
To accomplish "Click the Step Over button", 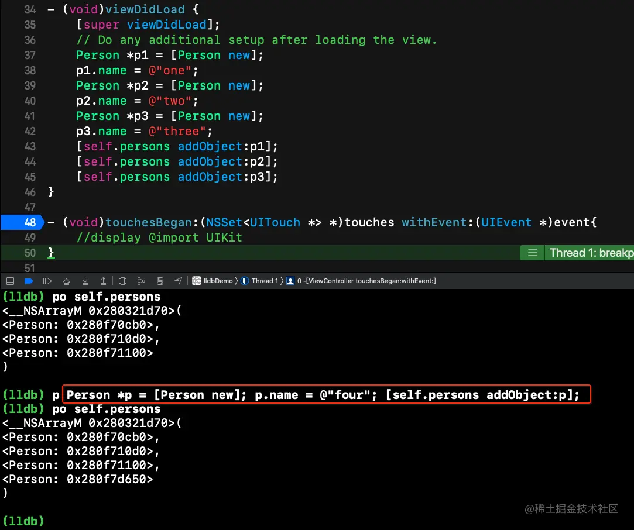I will (x=67, y=281).
